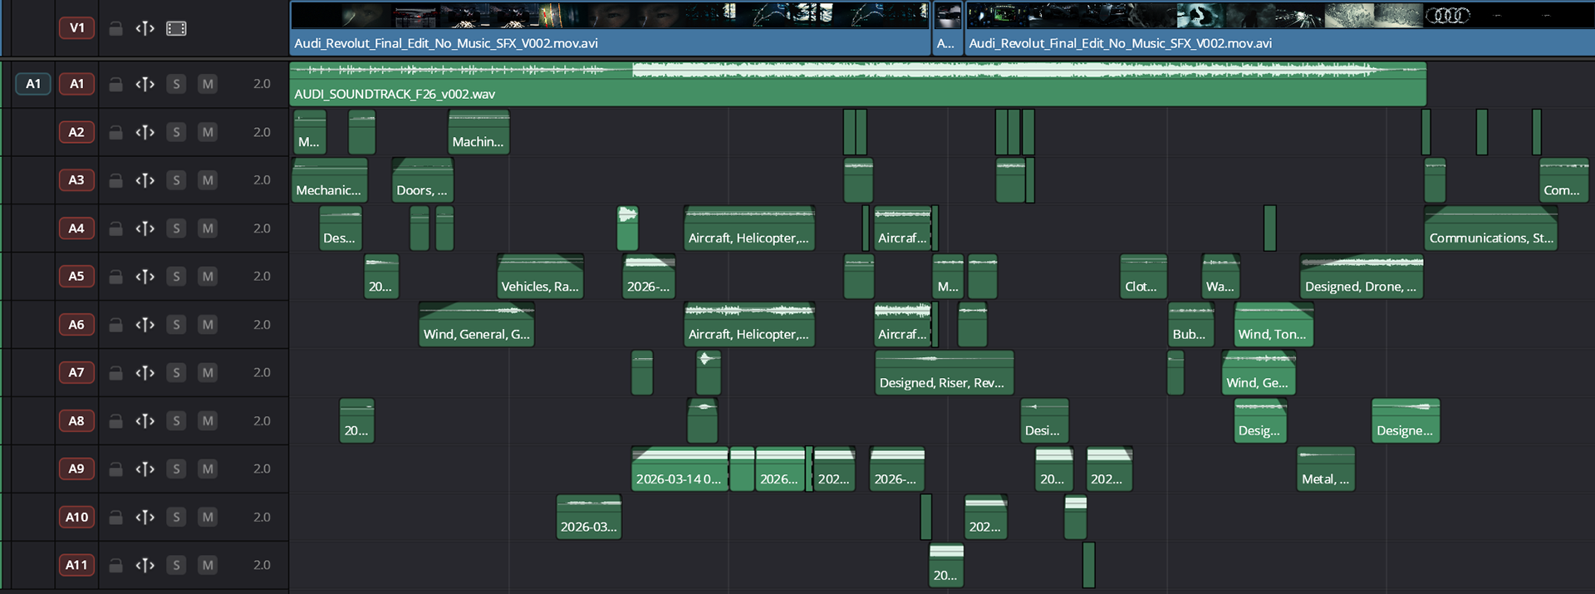This screenshot has width=1595, height=594.
Task: Select the Clot... clip on A5
Action: pos(1143,277)
